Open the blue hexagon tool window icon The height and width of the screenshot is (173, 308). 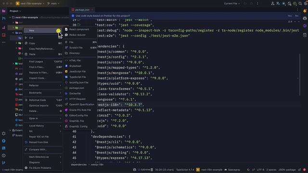tap(4, 141)
